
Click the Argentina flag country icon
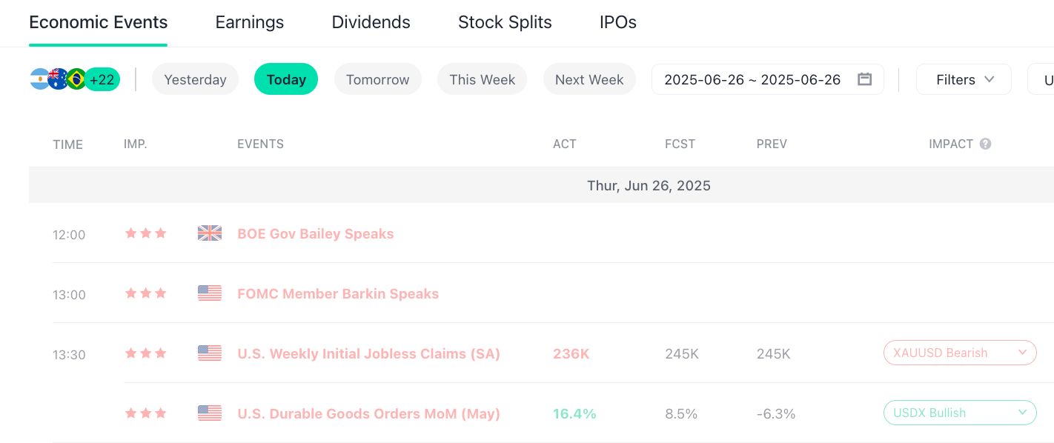click(x=40, y=79)
